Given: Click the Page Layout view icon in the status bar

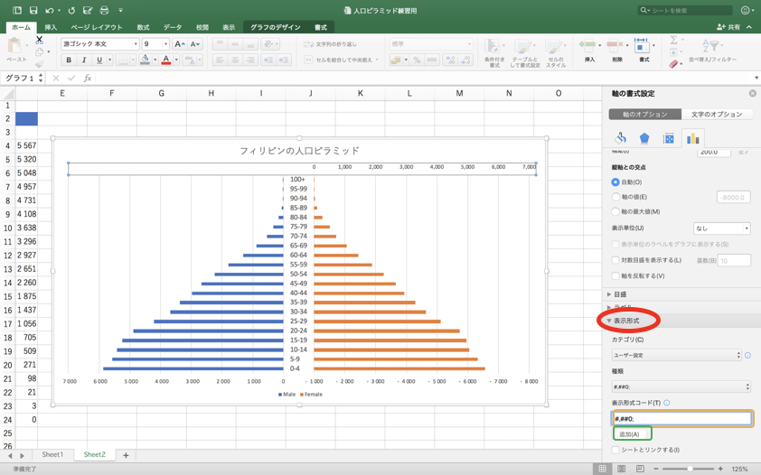Looking at the screenshot, I should pyautogui.click(x=621, y=469).
